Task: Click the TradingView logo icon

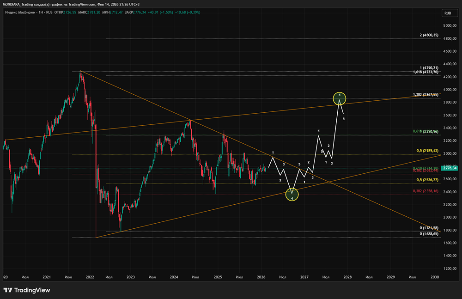Action: pos(8,290)
